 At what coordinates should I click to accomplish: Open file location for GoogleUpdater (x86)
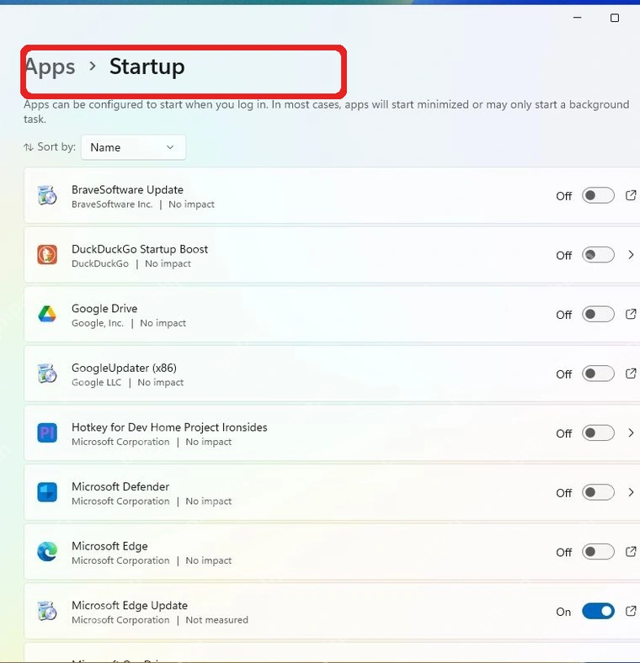click(x=631, y=374)
